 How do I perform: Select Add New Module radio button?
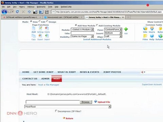click(x=76, y=25)
